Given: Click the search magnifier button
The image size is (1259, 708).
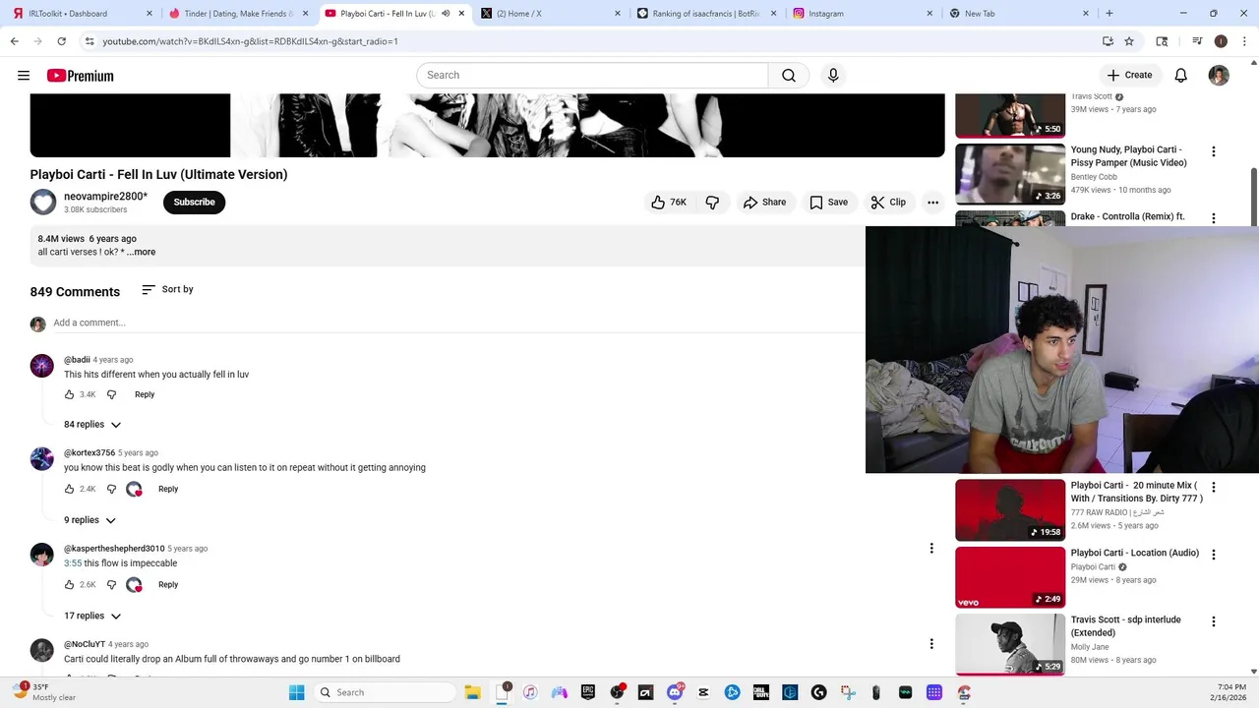Looking at the screenshot, I should [789, 76].
